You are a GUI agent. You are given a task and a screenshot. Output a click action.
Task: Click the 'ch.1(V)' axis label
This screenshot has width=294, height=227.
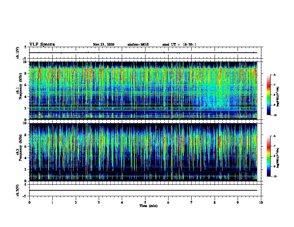pyautogui.click(x=18, y=53)
